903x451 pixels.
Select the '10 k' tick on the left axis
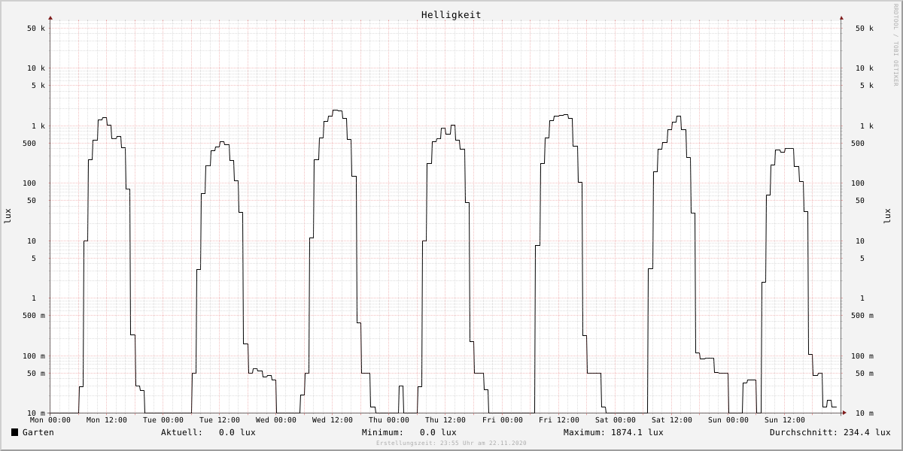pos(36,68)
